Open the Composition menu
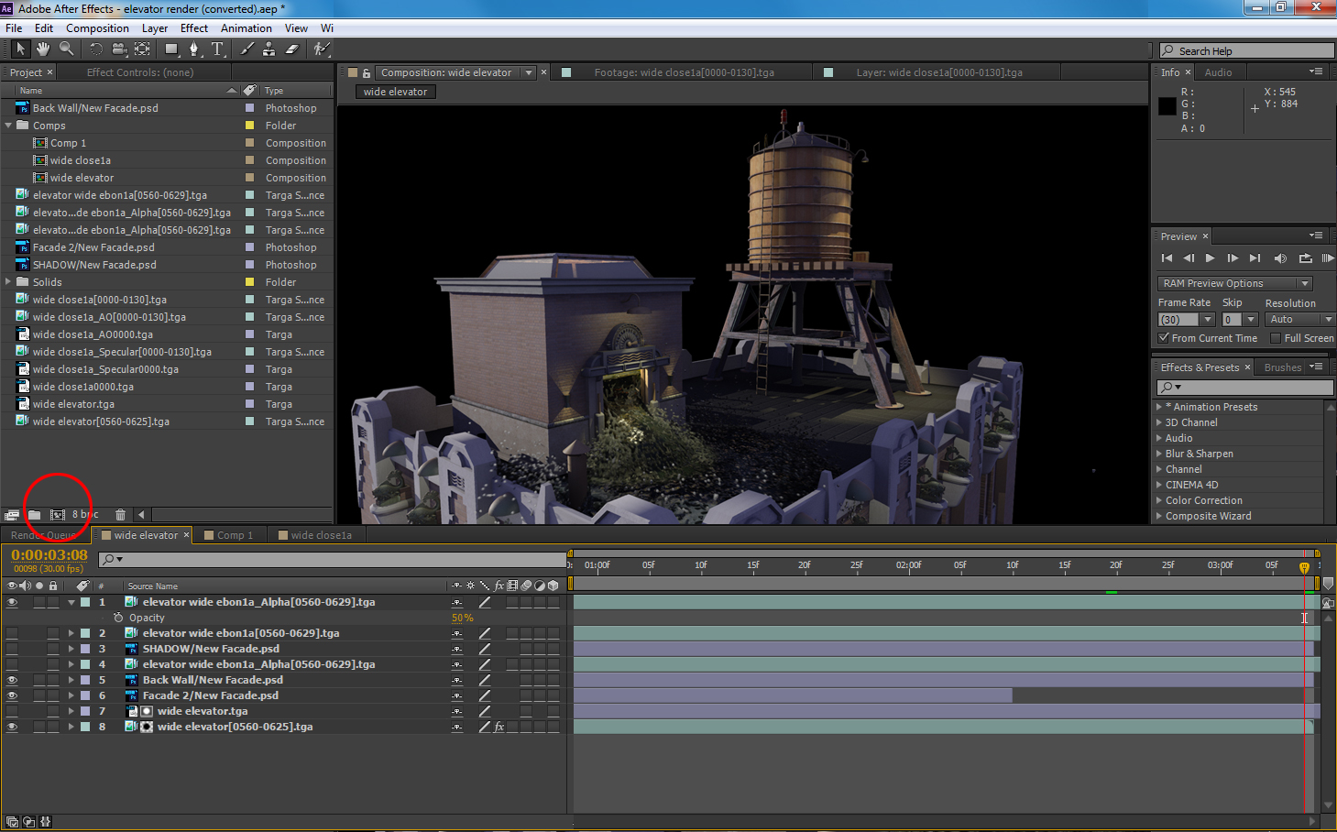The image size is (1337, 832). coord(97,28)
